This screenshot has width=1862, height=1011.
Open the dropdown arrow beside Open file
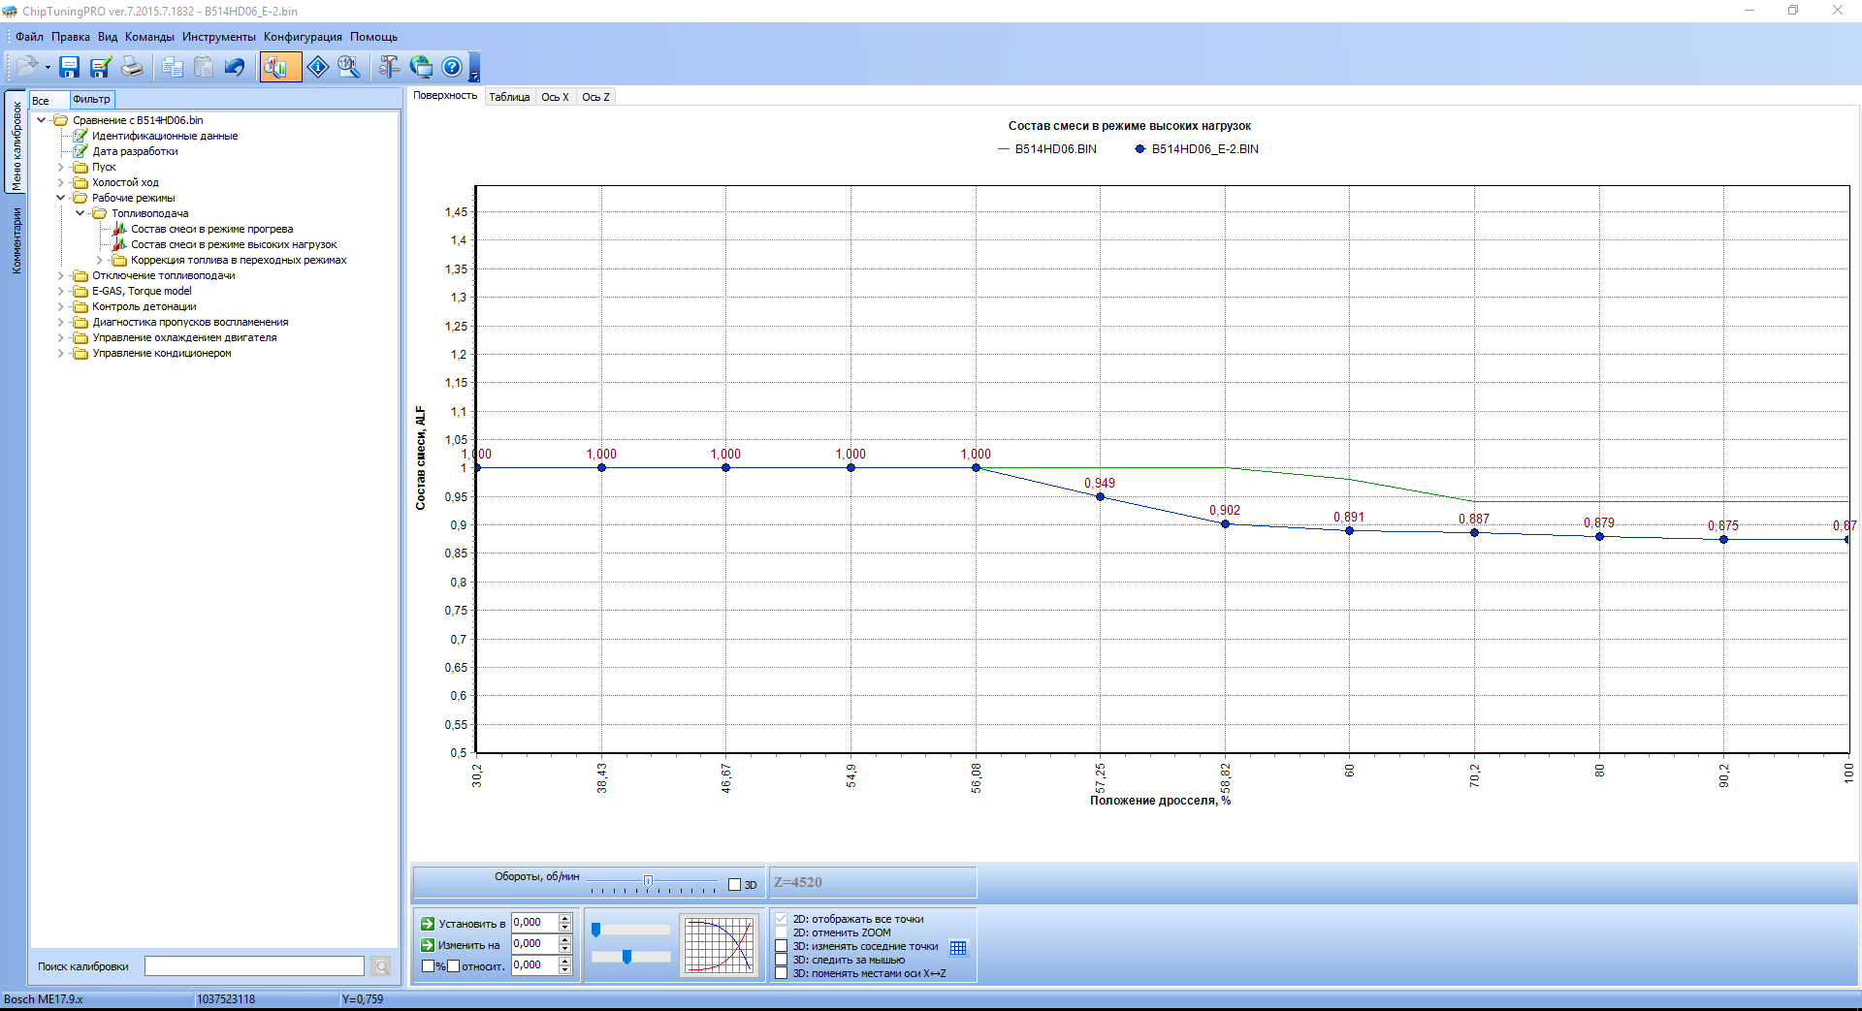[x=48, y=67]
